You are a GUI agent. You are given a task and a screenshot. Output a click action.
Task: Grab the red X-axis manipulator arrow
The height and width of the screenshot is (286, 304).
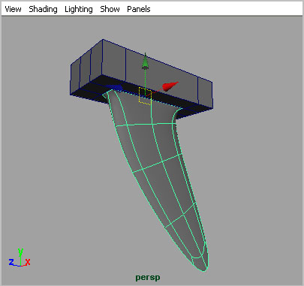[x=170, y=86]
